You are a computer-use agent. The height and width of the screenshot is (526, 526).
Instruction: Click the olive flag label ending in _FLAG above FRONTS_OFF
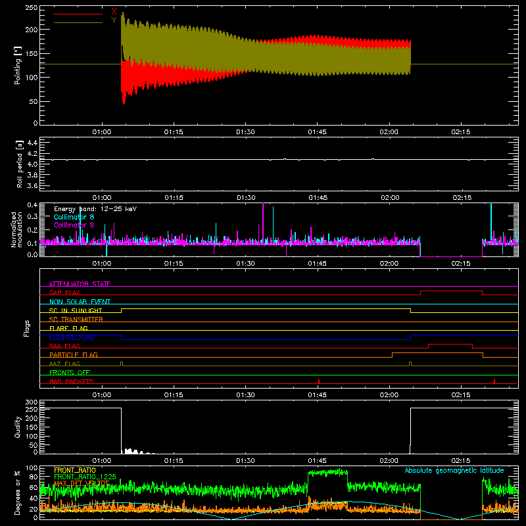point(64,364)
